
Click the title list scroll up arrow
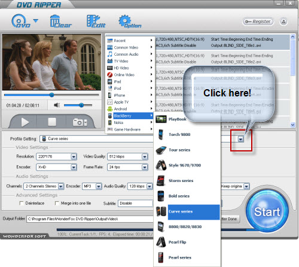point(292,37)
